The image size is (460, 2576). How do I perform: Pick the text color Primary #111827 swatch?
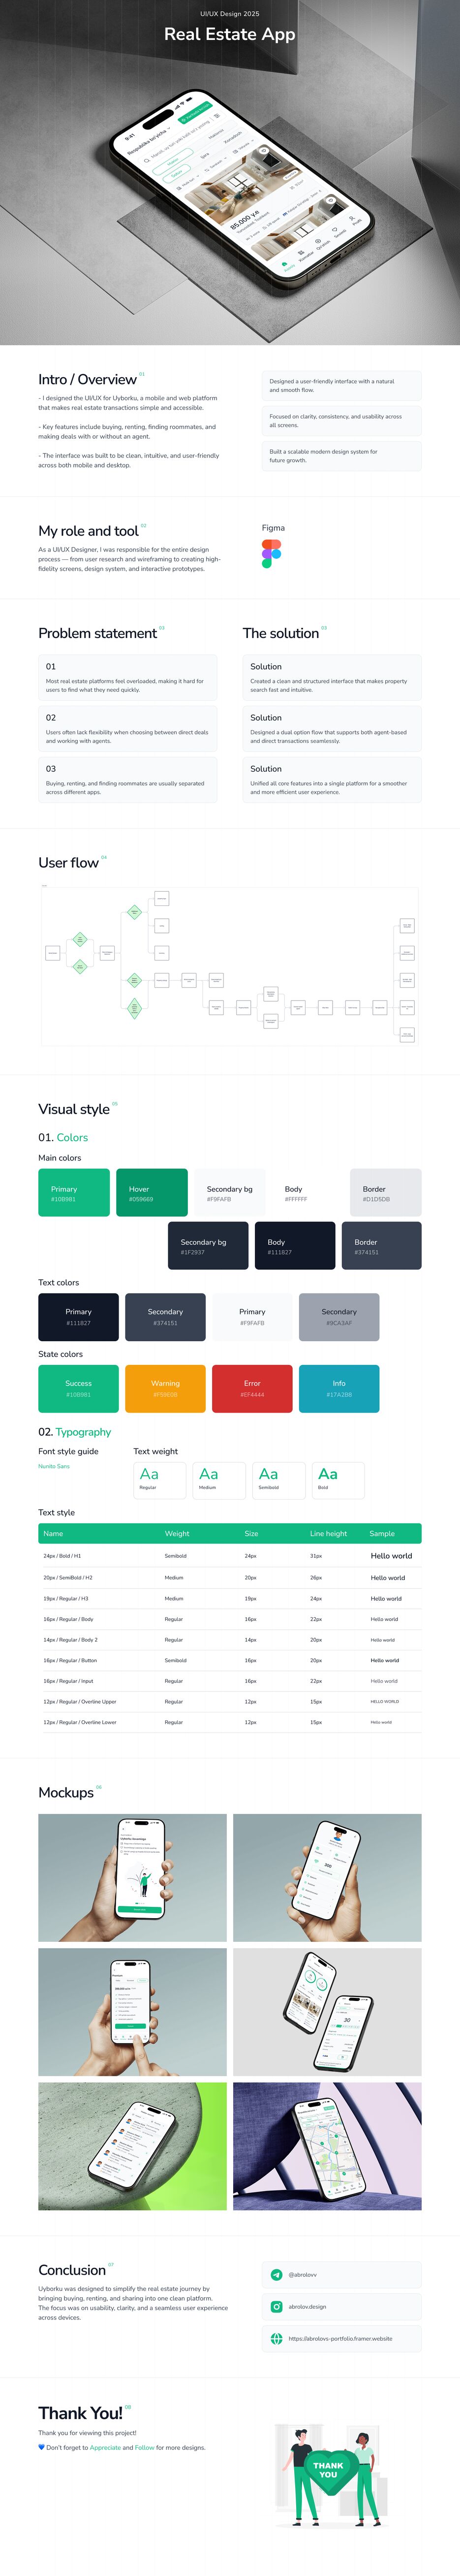point(78,1317)
